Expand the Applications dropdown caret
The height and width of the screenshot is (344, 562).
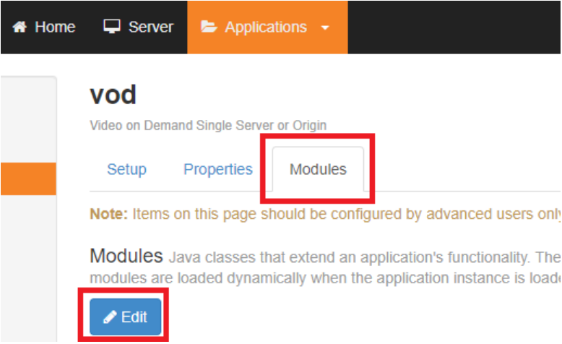click(x=325, y=28)
